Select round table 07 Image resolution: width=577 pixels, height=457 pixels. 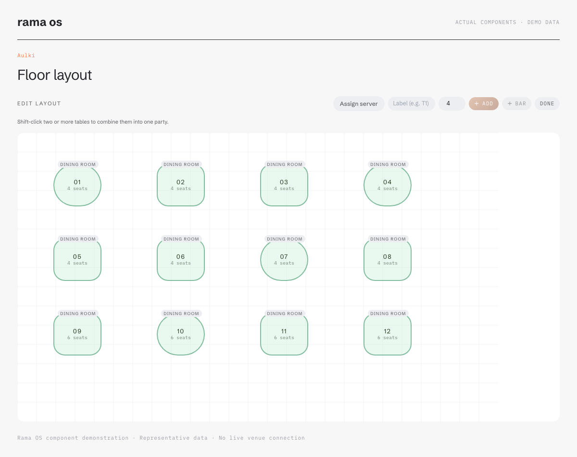[x=284, y=259]
